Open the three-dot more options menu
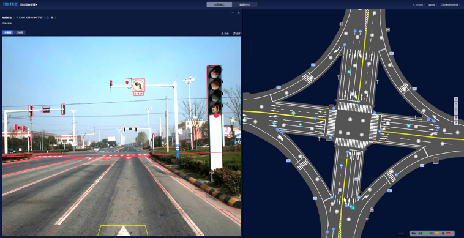464x238 pixels. coord(232,13)
